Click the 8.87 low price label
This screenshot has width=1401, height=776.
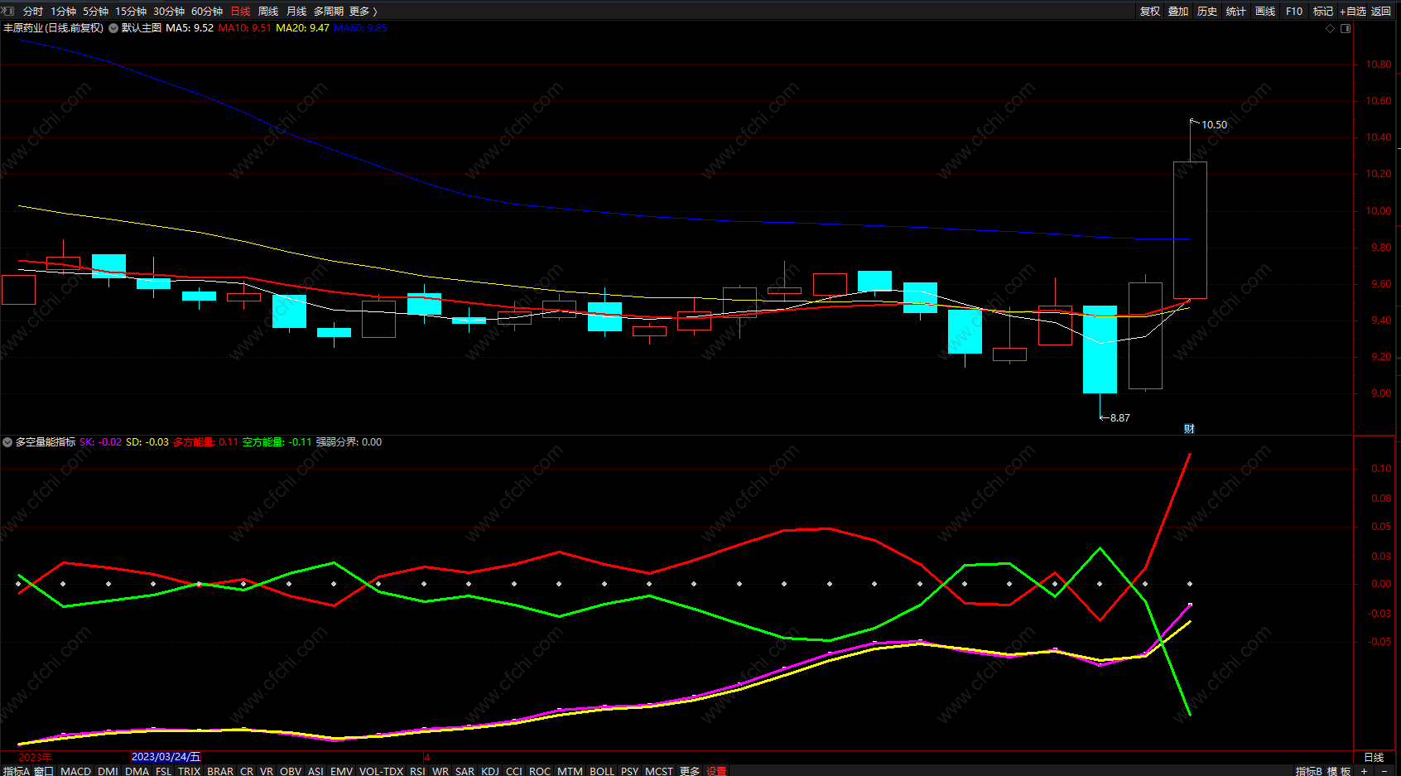[x=1120, y=418]
